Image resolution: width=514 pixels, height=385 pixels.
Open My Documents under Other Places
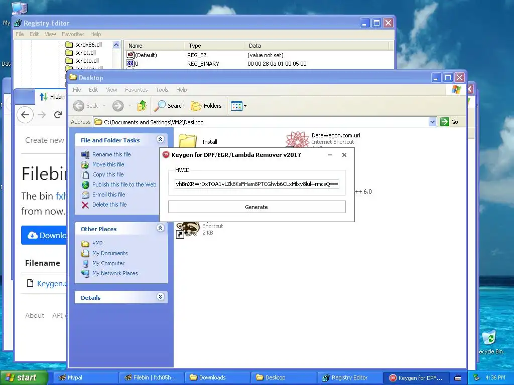(x=110, y=253)
